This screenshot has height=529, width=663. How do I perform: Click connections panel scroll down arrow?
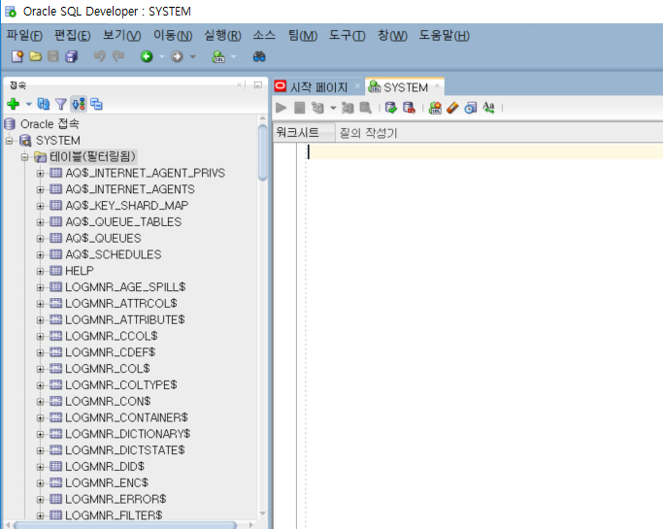click(262, 513)
